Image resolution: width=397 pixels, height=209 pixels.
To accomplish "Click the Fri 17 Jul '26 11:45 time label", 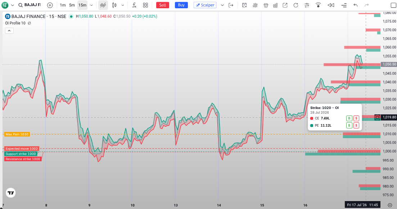I will [362, 205].
